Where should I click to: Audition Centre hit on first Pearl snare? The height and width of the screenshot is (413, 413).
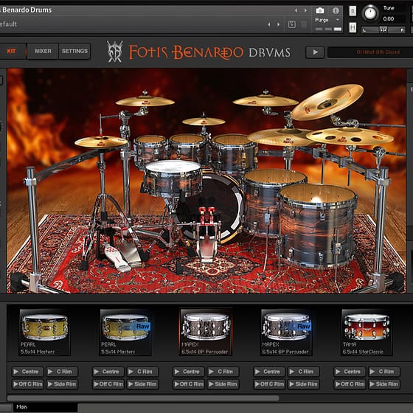(x=27, y=372)
